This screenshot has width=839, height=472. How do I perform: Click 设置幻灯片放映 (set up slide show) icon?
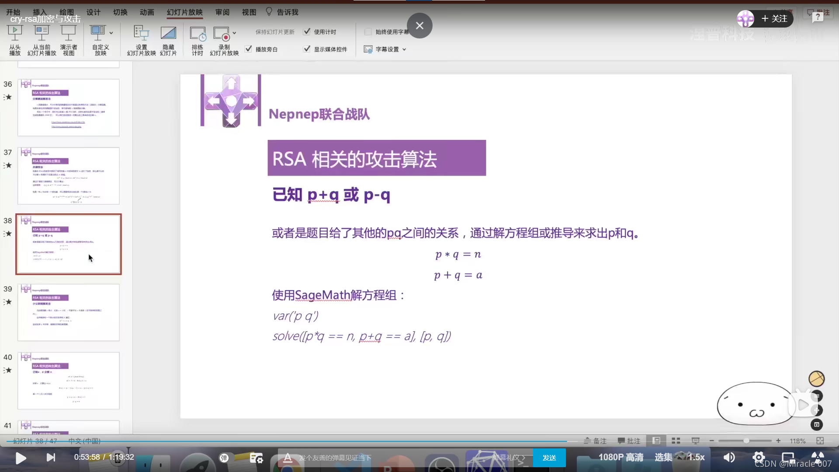(141, 33)
